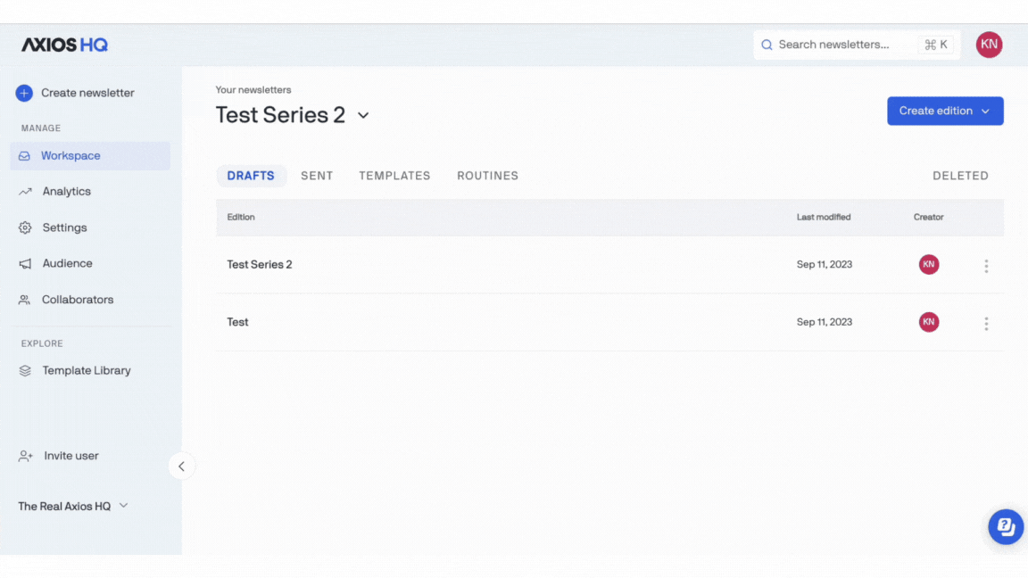
Task: Click the Workspace inbox icon
Action: (x=24, y=156)
